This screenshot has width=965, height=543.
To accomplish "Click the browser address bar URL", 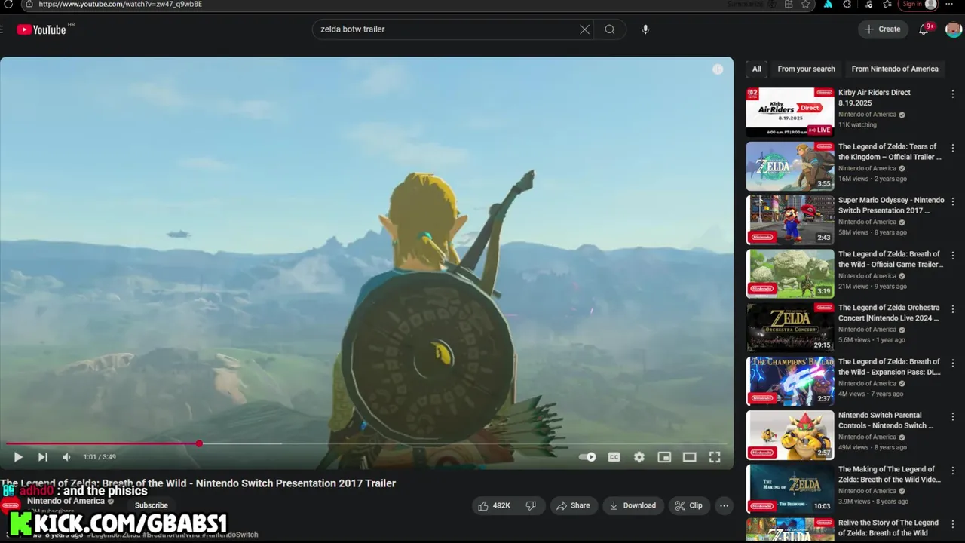I will point(121,4).
